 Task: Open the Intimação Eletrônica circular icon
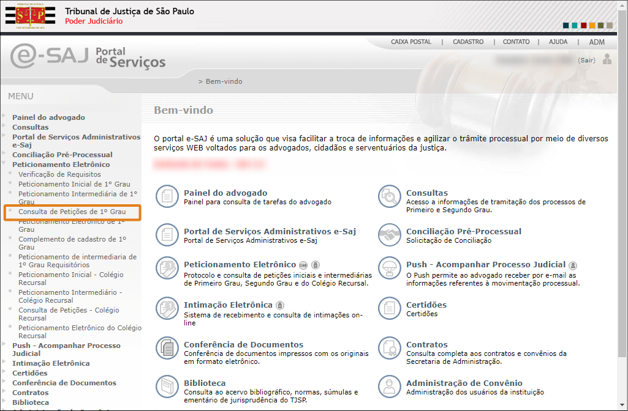click(167, 308)
